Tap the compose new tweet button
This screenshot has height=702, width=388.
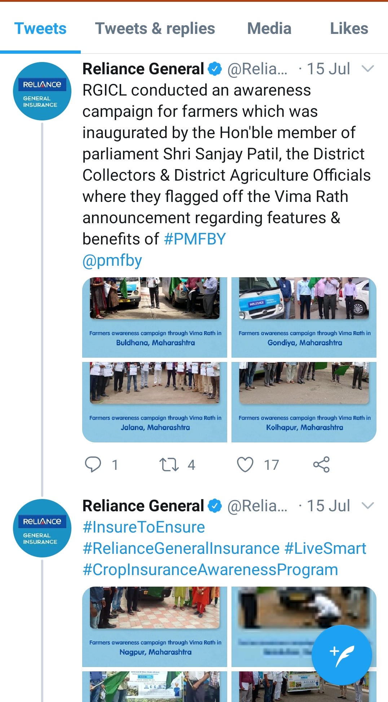[x=341, y=655]
